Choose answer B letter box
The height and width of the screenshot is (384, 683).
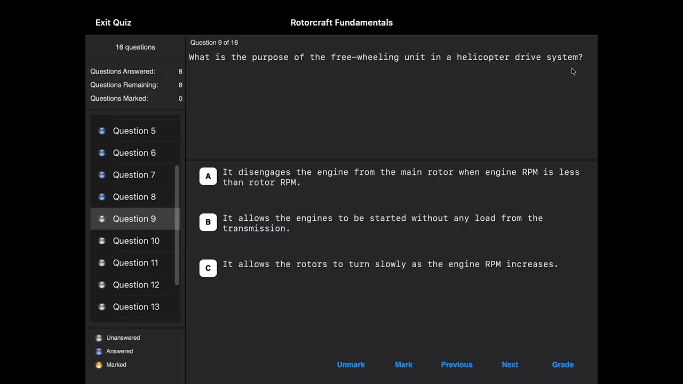[x=208, y=222]
